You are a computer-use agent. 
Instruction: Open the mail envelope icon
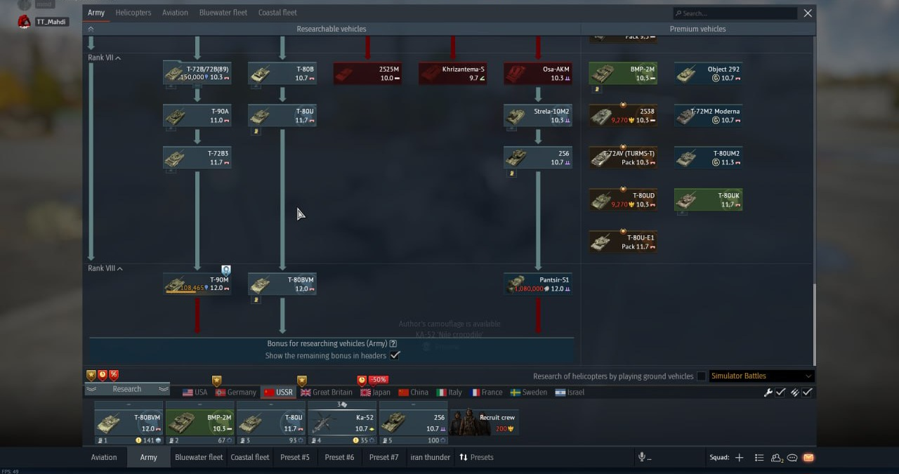tap(808, 458)
